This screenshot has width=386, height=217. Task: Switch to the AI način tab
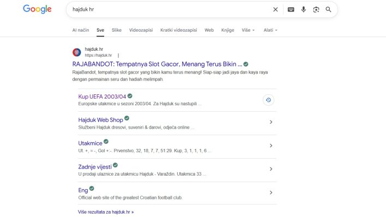[81, 30]
